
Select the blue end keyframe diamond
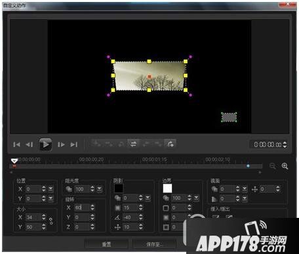click(248, 166)
